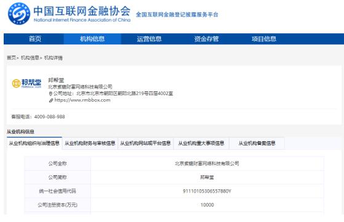Select the 从业机构重大事项信息 tab
The image size is (344, 222).
[201, 143]
